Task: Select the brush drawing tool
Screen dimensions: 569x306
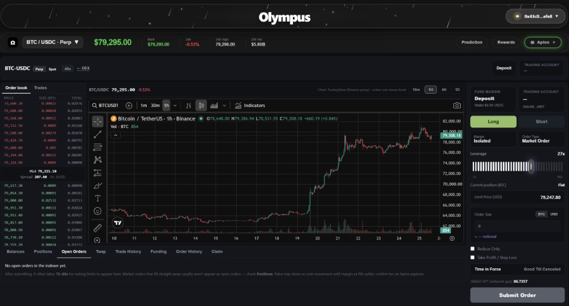Action: click(98, 185)
